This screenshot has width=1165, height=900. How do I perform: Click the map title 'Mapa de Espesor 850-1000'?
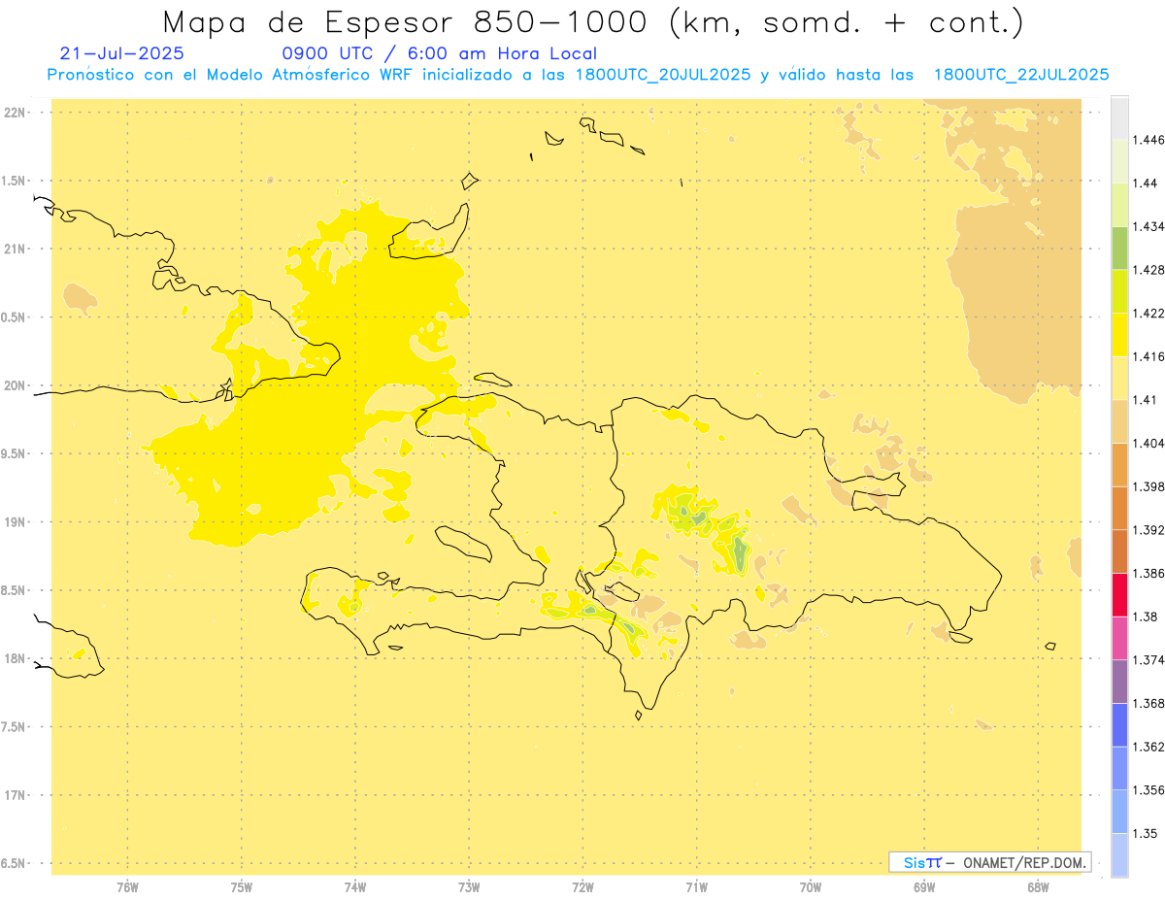[x=407, y=21]
